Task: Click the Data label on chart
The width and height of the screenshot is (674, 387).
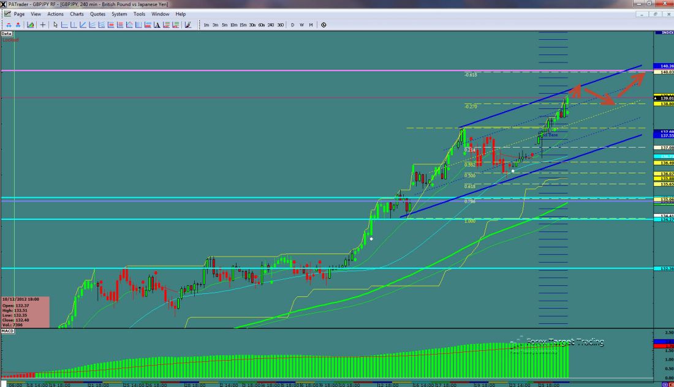Action: (x=7, y=34)
